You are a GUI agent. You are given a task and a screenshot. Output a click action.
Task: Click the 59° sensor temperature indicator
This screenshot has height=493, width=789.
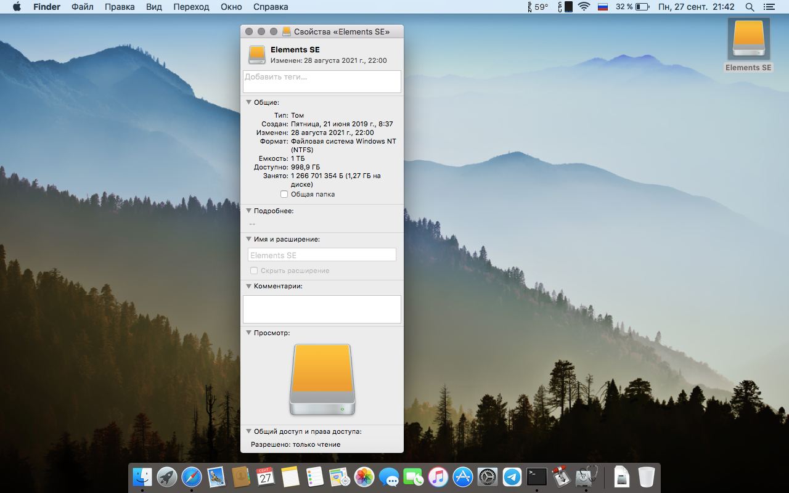(538, 7)
